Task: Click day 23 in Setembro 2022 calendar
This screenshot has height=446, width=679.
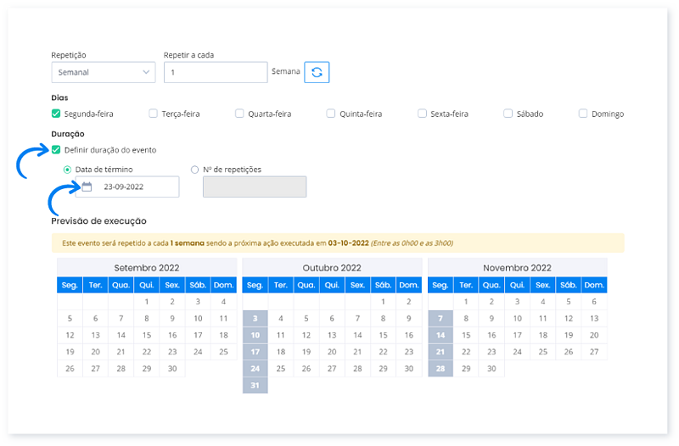Action: (172, 352)
